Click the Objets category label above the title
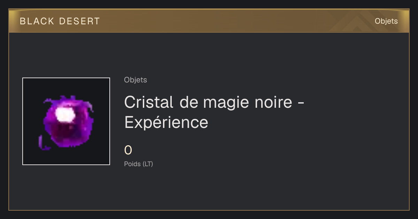 pos(136,80)
